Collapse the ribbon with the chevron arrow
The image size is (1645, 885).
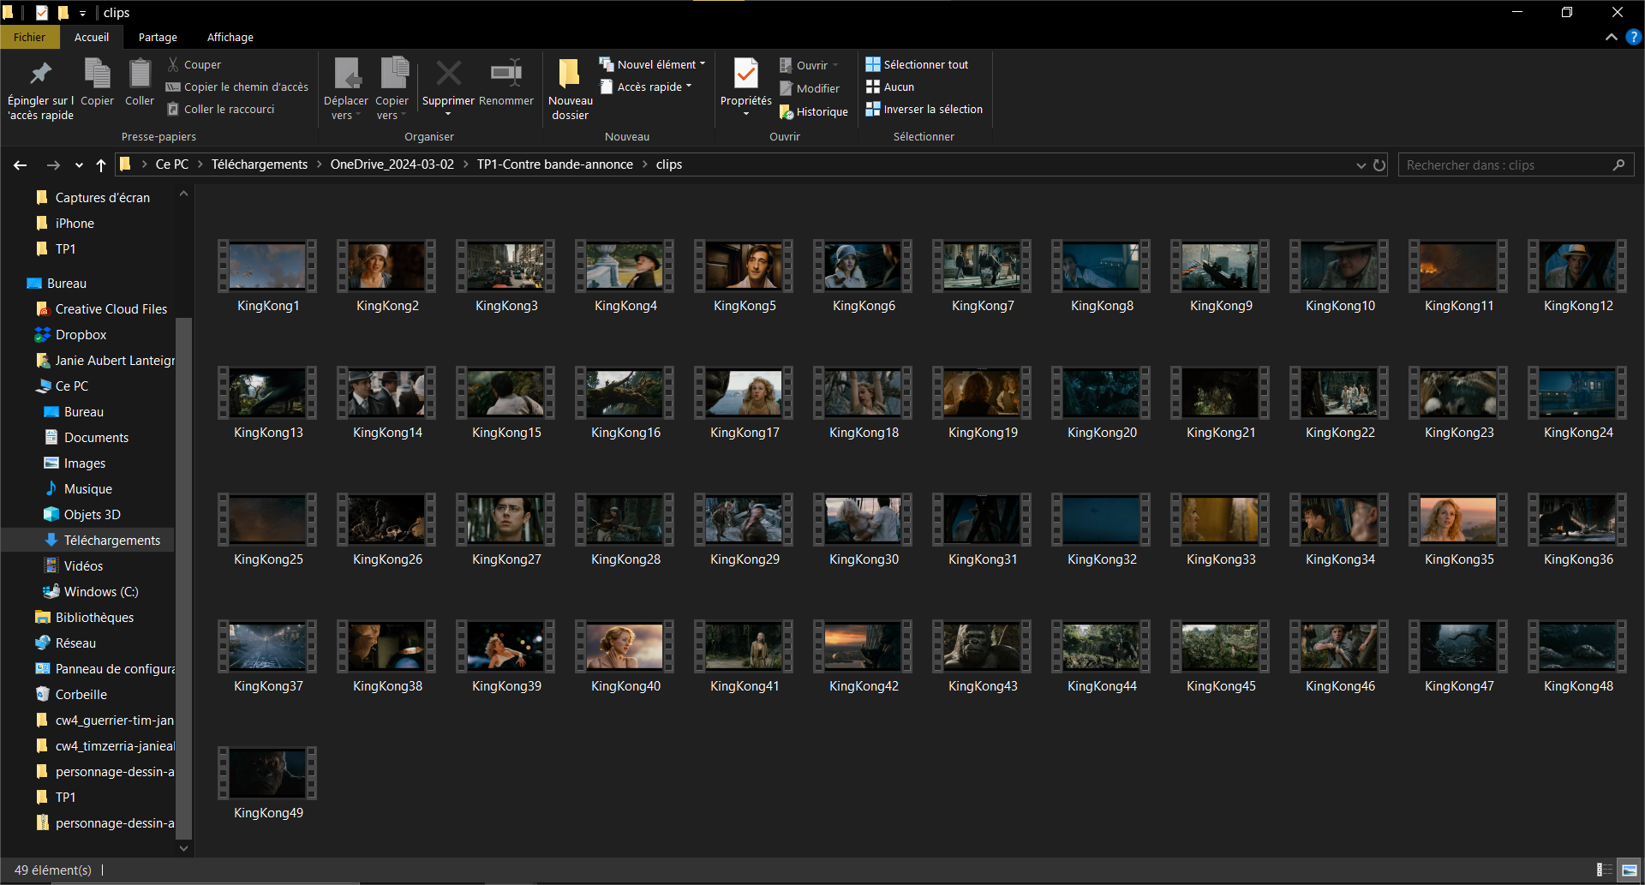pyautogui.click(x=1610, y=38)
